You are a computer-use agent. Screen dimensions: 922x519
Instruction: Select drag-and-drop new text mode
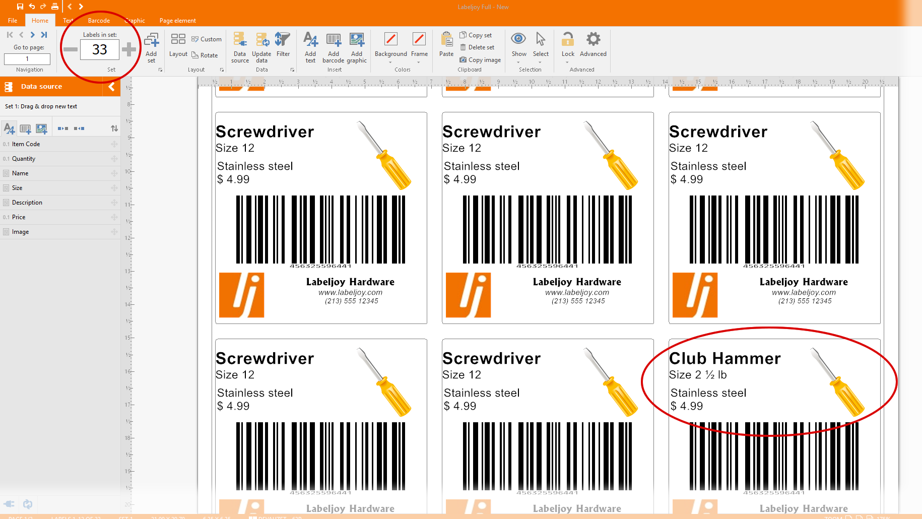pos(9,128)
